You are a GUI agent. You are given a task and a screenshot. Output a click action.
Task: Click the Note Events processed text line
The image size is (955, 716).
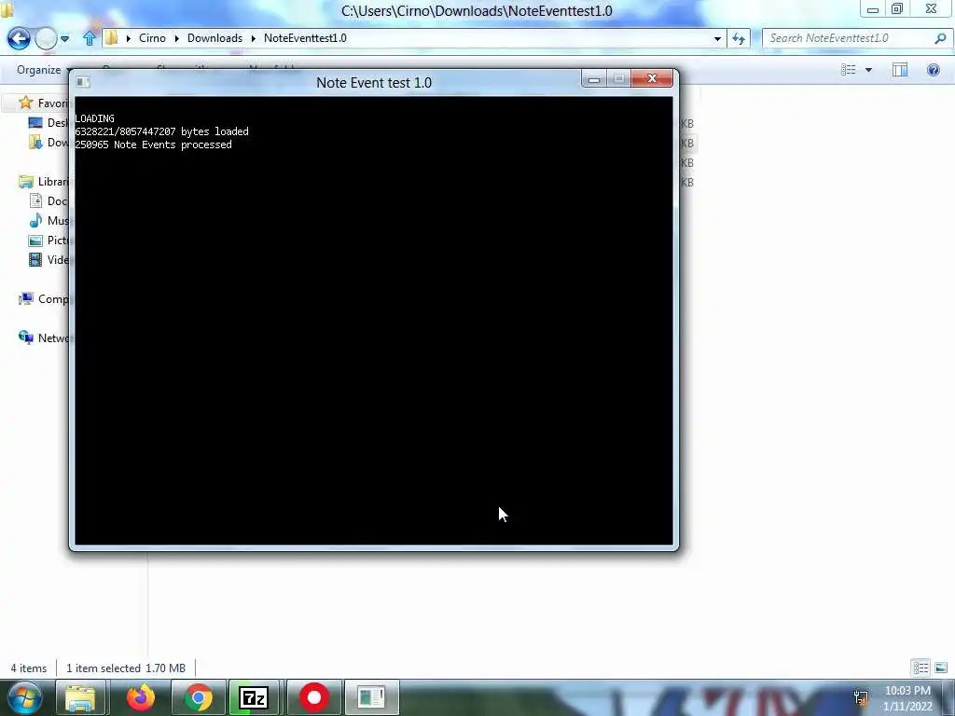pyautogui.click(x=154, y=145)
